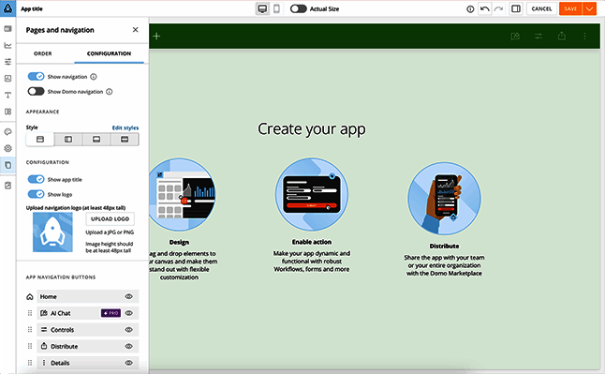The image size is (605, 374).
Task: Select desktop preview icon
Action: [262, 8]
